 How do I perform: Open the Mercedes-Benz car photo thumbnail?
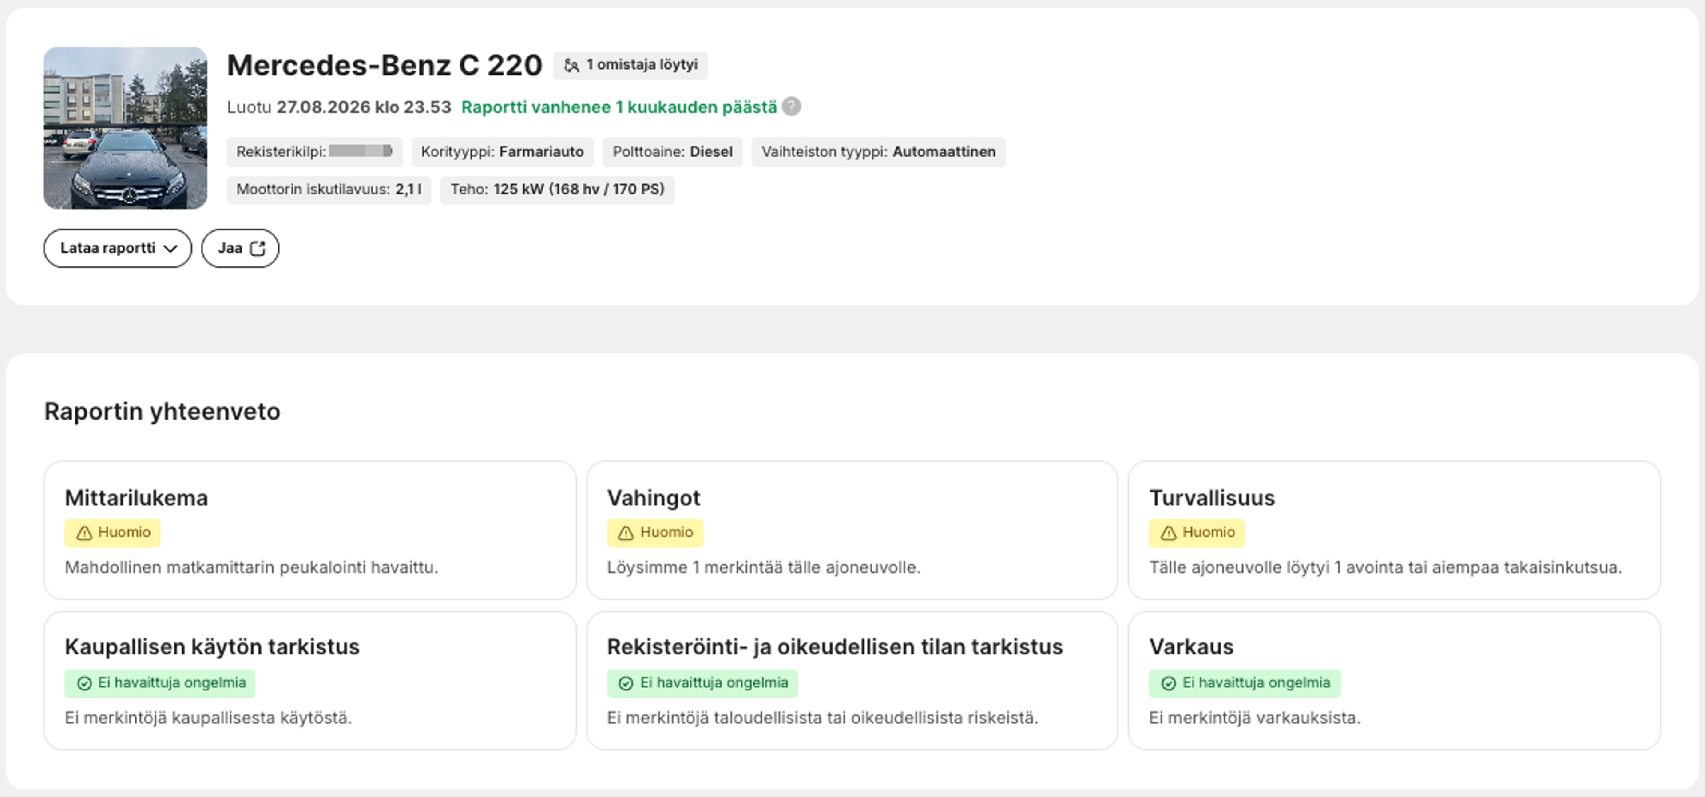click(125, 128)
